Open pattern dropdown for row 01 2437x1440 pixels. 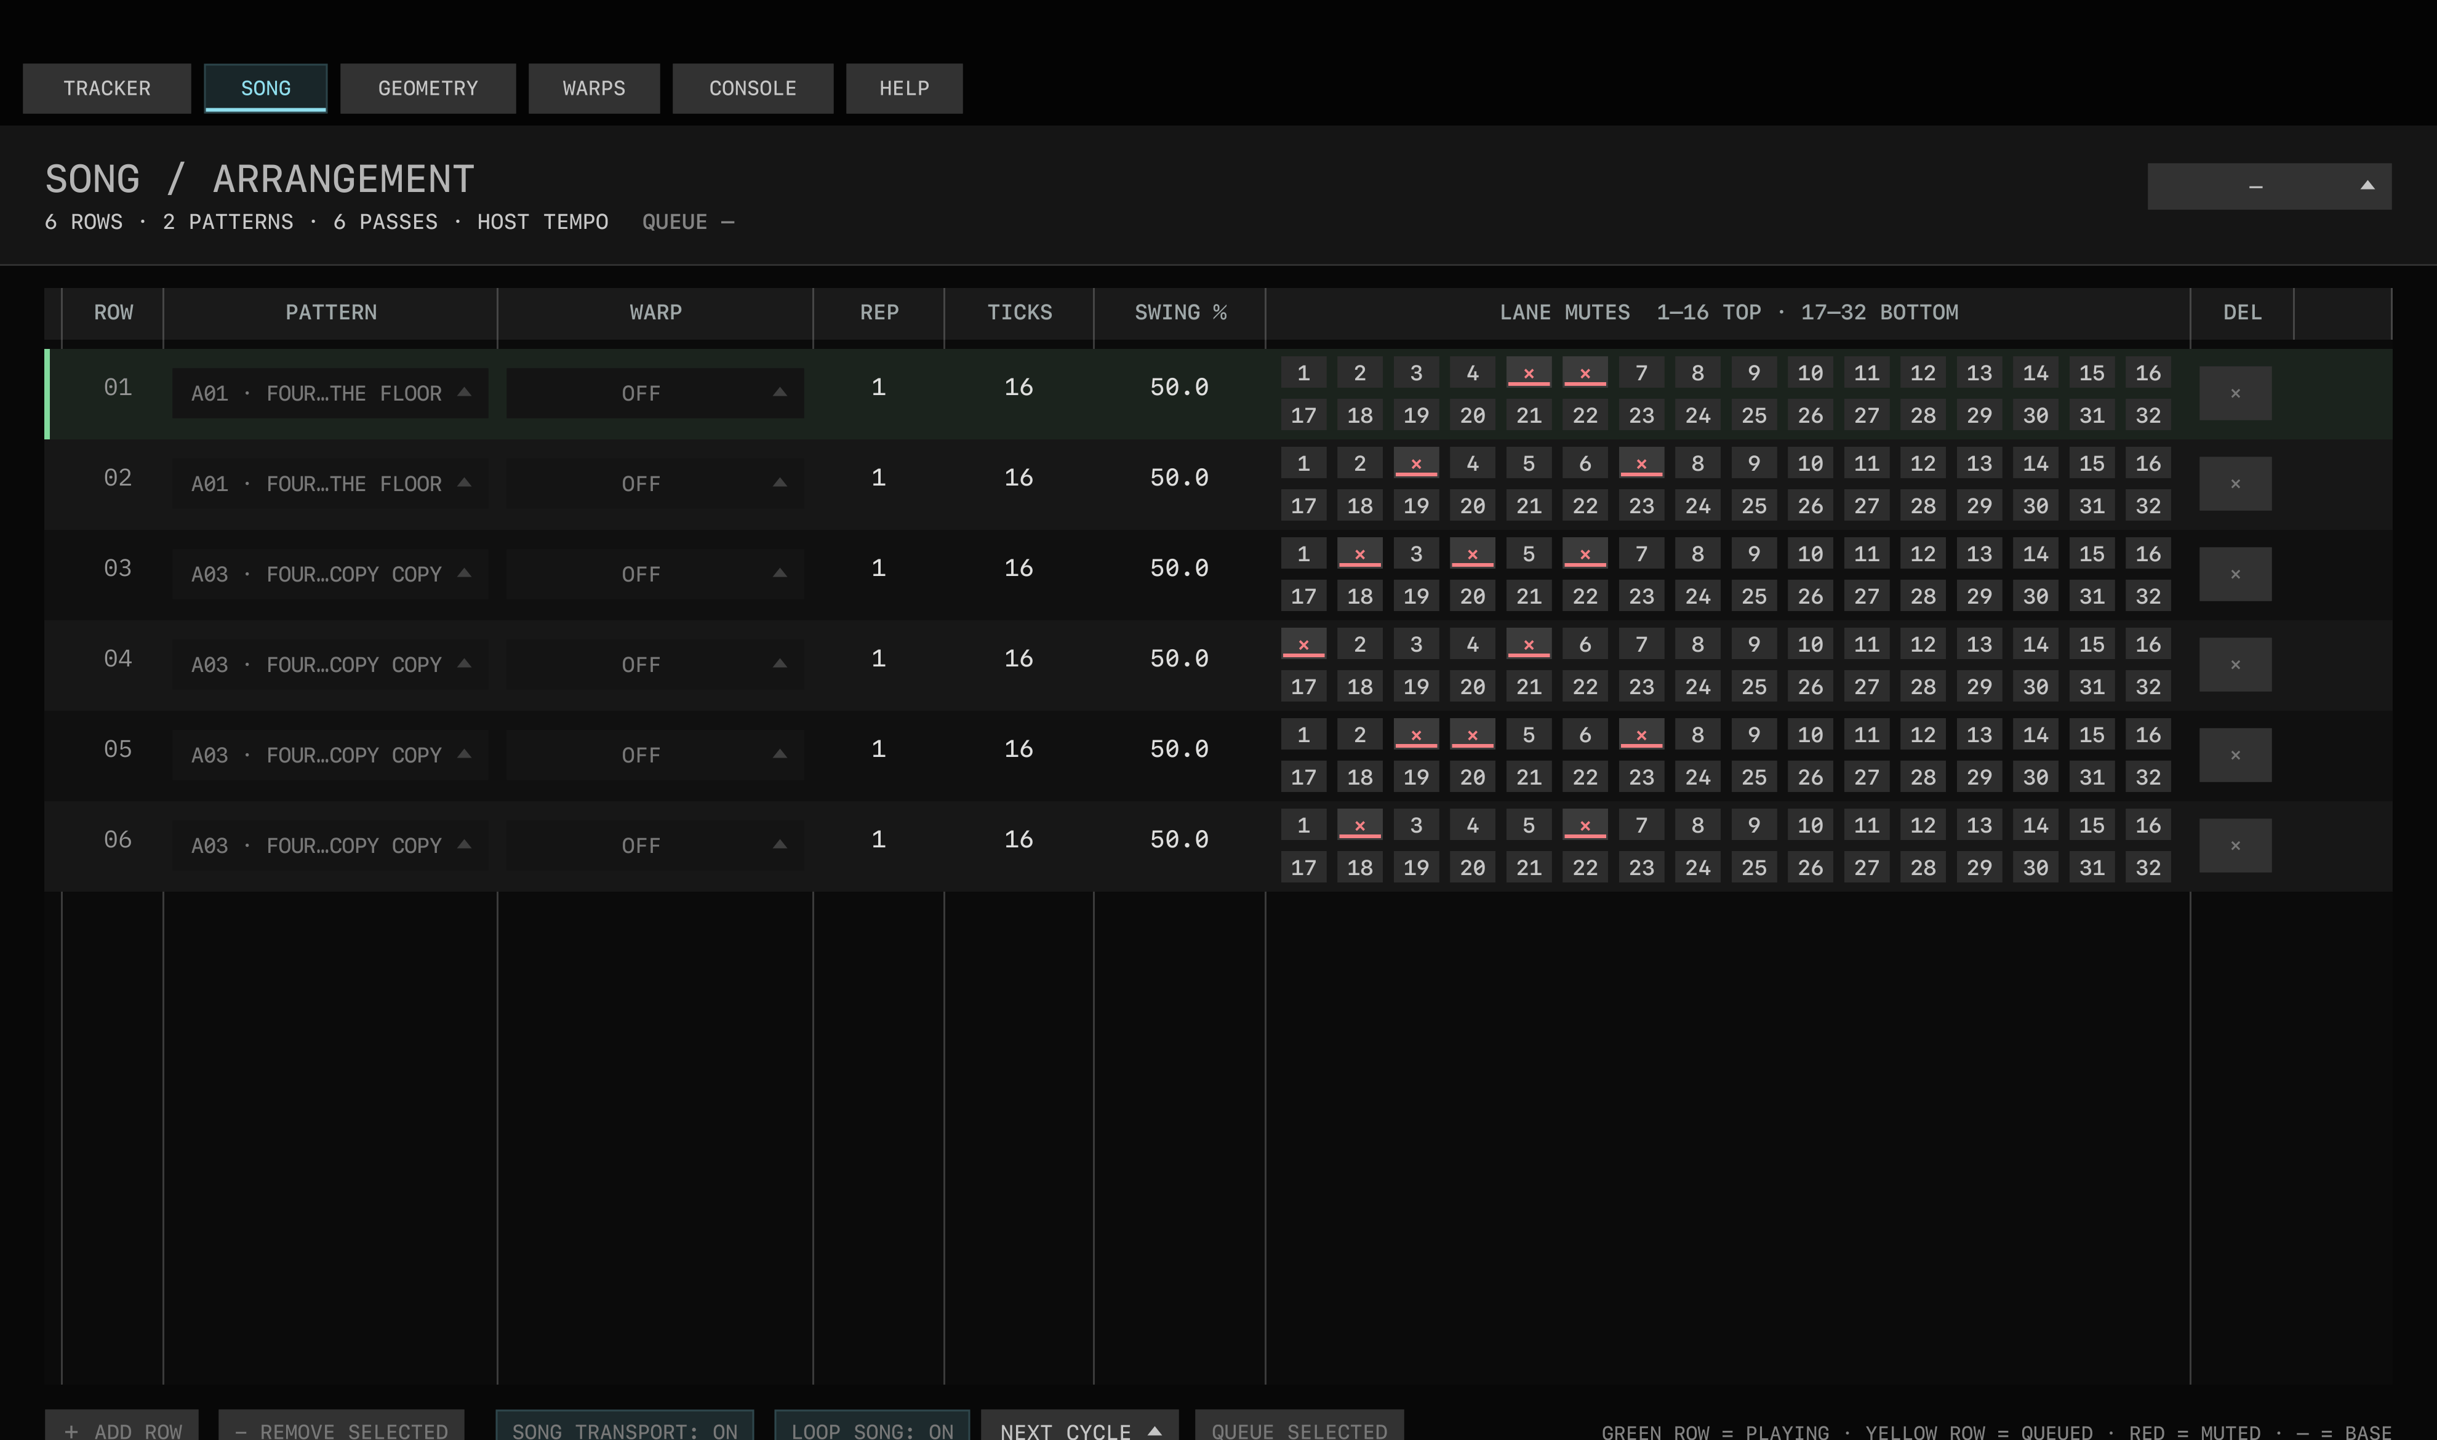tap(330, 393)
